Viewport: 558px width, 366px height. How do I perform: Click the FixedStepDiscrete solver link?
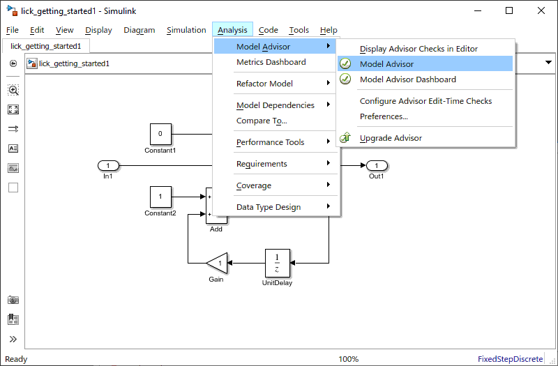[x=511, y=359]
